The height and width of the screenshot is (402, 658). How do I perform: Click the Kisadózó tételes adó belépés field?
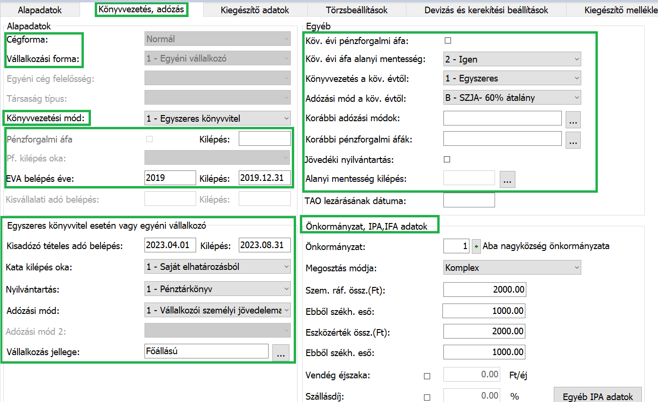click(170, 245)
